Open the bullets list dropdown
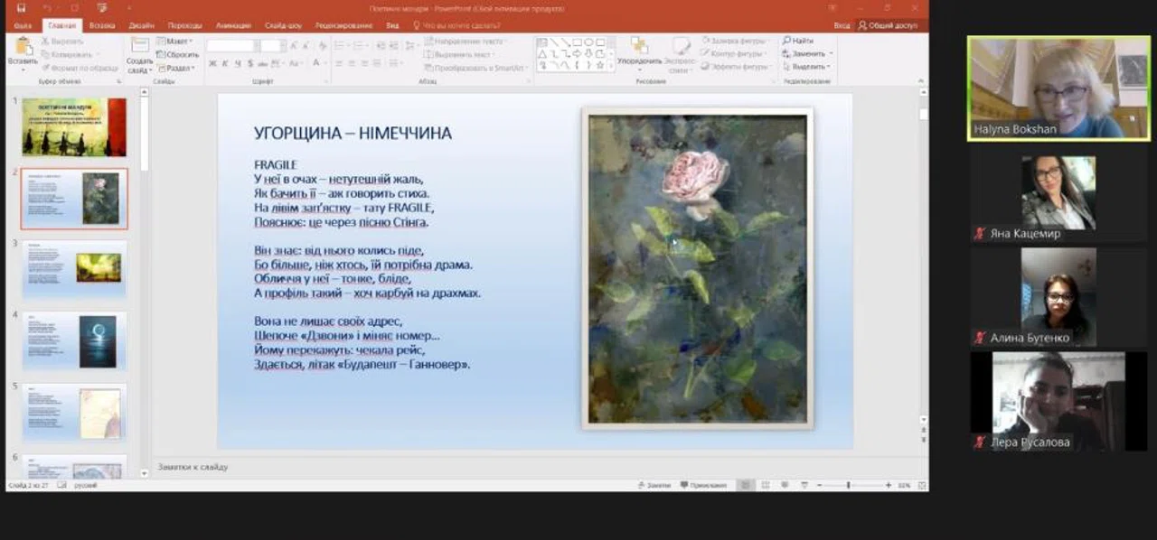 342,44
